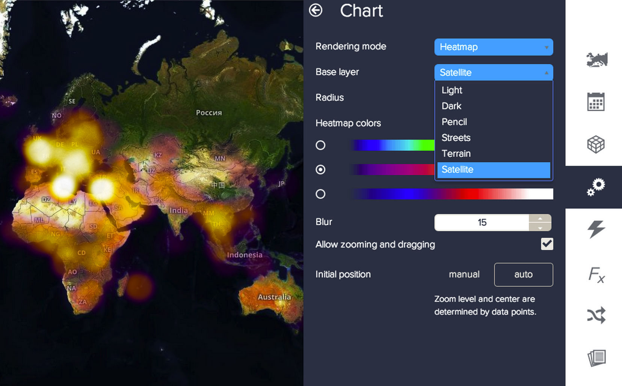This screenshot has width=622, height=386.
Task: Choose Terrain base layer option
Action: click(494, 154)
